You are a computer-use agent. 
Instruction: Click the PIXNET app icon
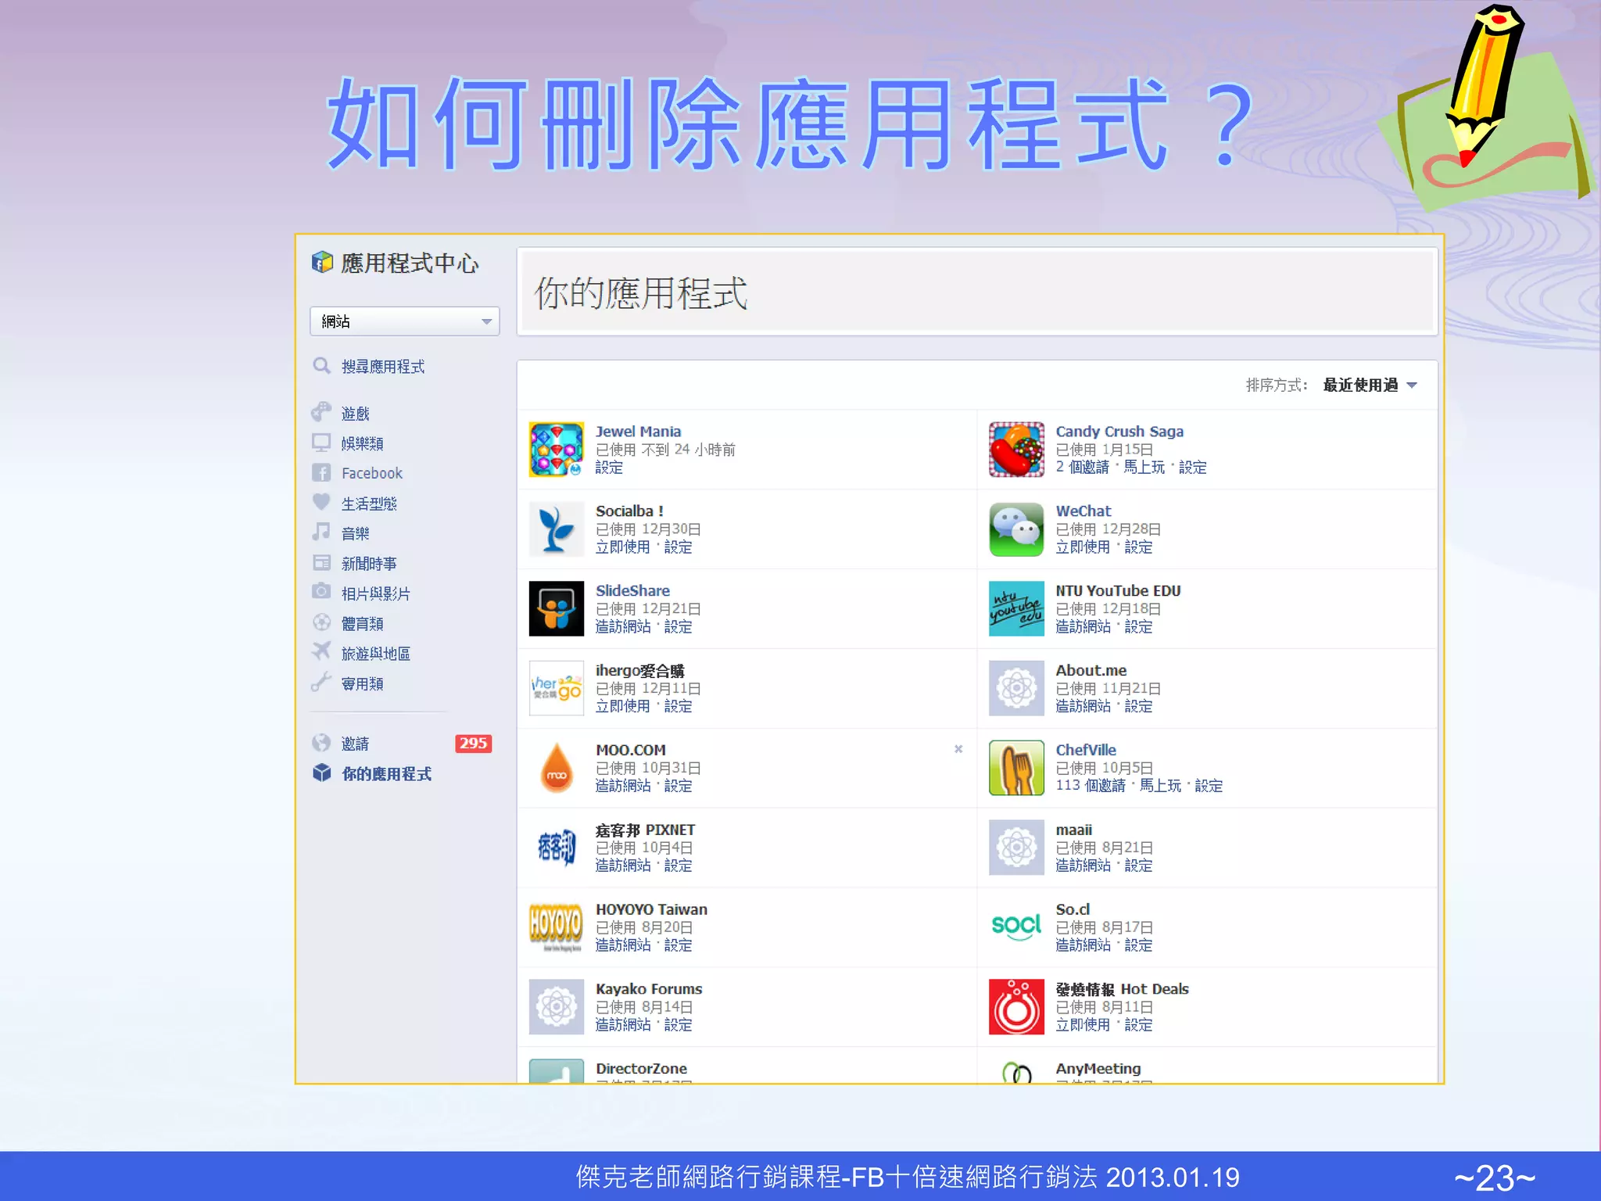pos(556,848)
